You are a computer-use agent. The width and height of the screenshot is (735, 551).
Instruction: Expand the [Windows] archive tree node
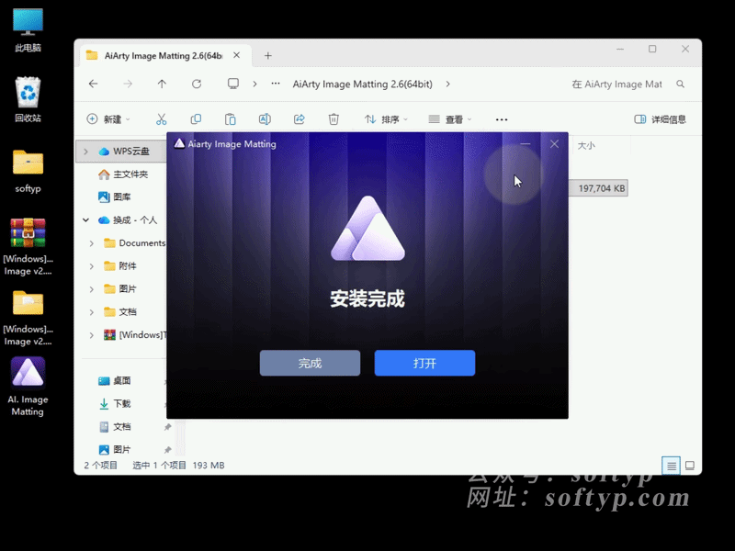(91, 335)
